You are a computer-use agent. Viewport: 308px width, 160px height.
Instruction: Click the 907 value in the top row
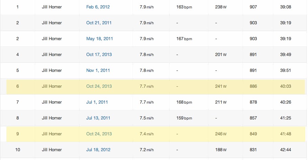[x=253, y=7]
